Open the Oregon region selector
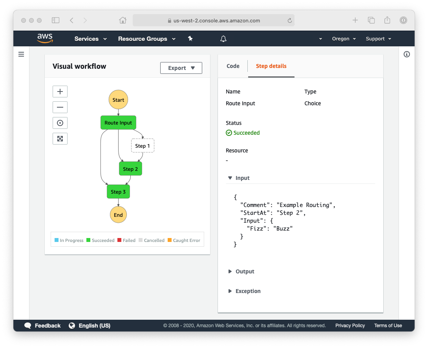This screenshot has height=348, width=428. coord(344,39)
